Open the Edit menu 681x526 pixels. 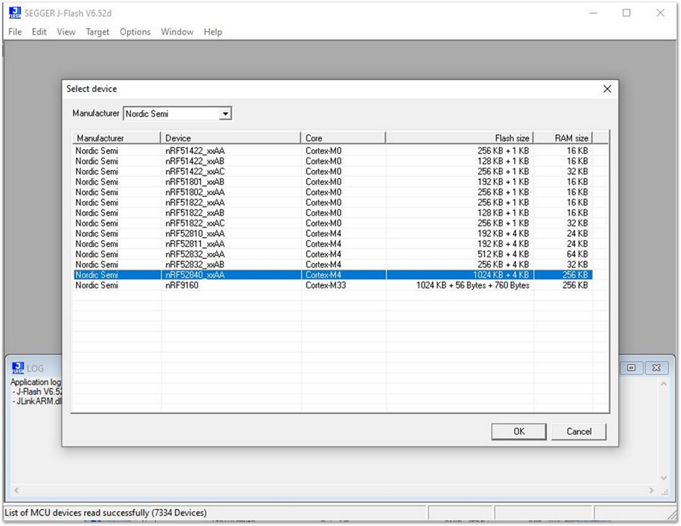[x=39, y=32]
